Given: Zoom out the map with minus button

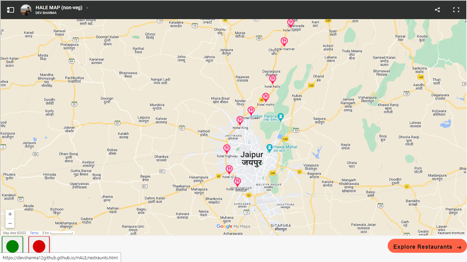Looking at the screenshot, I should (x=10, y=223).
